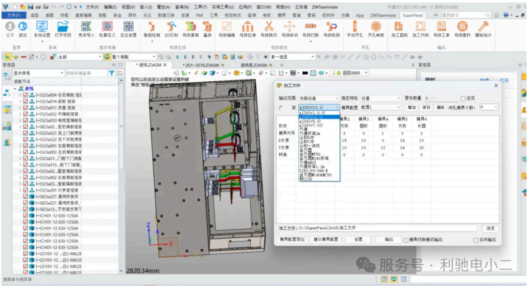Click the 增加 button
This screenshot has width=529, height=286.
411,108
